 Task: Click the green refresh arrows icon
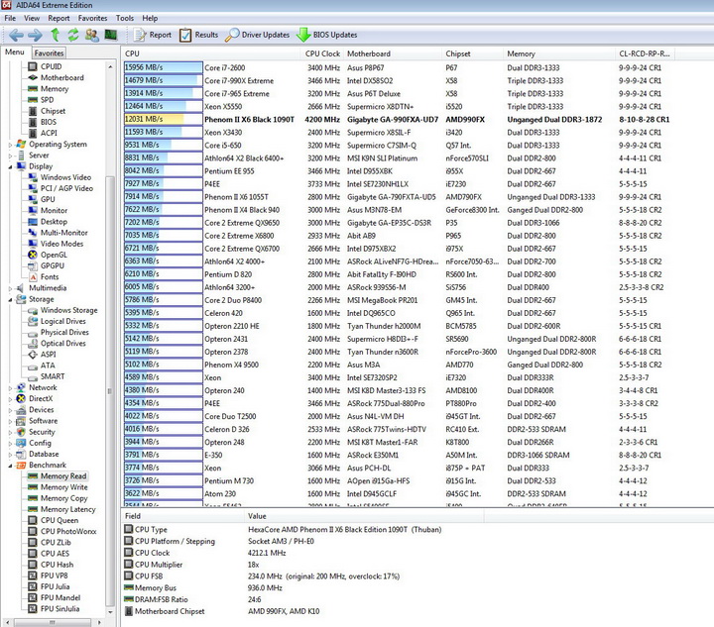pyautogui.click(x=72, y=35)
